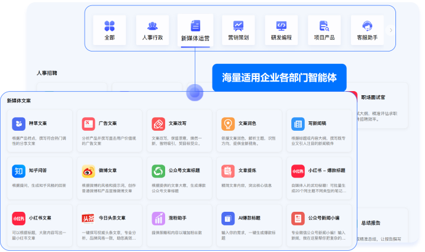Click the 全部 four-leaf grid icon
This screenshot has height=252, width=425.
click(110, 26)
